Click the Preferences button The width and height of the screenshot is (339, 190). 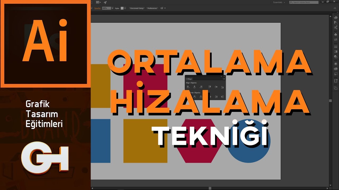(152, 8)
